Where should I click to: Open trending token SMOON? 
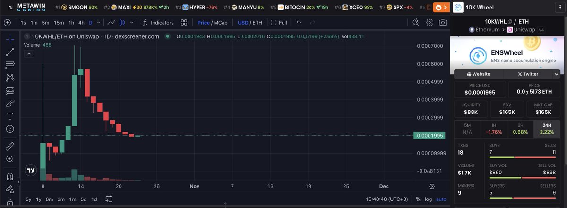click(x=76, y=8)
